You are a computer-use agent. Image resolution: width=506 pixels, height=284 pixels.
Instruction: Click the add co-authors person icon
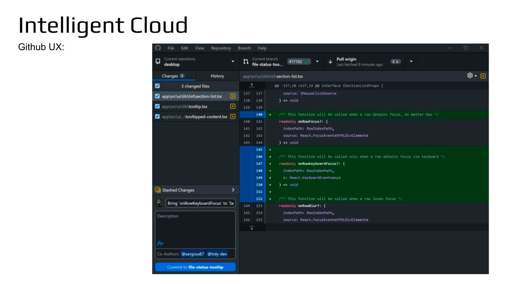pyautogui.click(x=160, y=243)
